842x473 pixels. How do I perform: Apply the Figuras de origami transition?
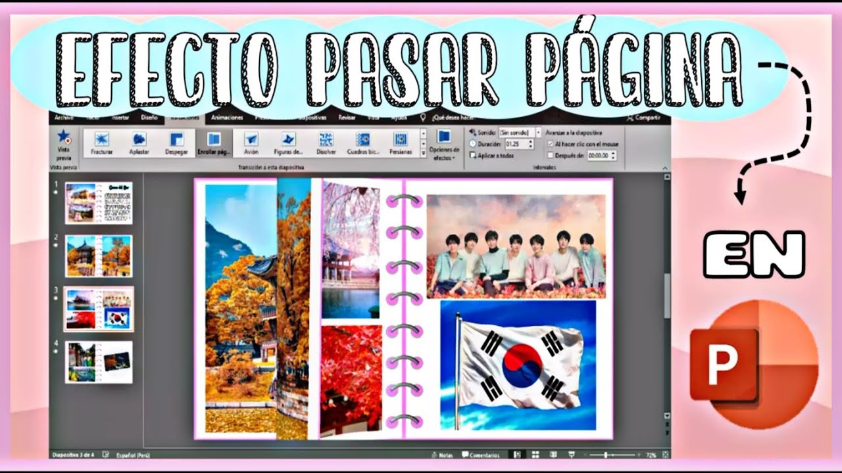click(x=288, y=143)
